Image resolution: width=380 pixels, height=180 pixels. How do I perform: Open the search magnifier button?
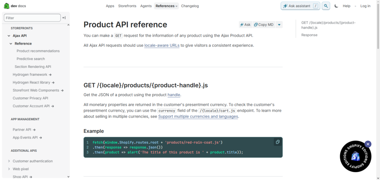click(x=326, y=6)
